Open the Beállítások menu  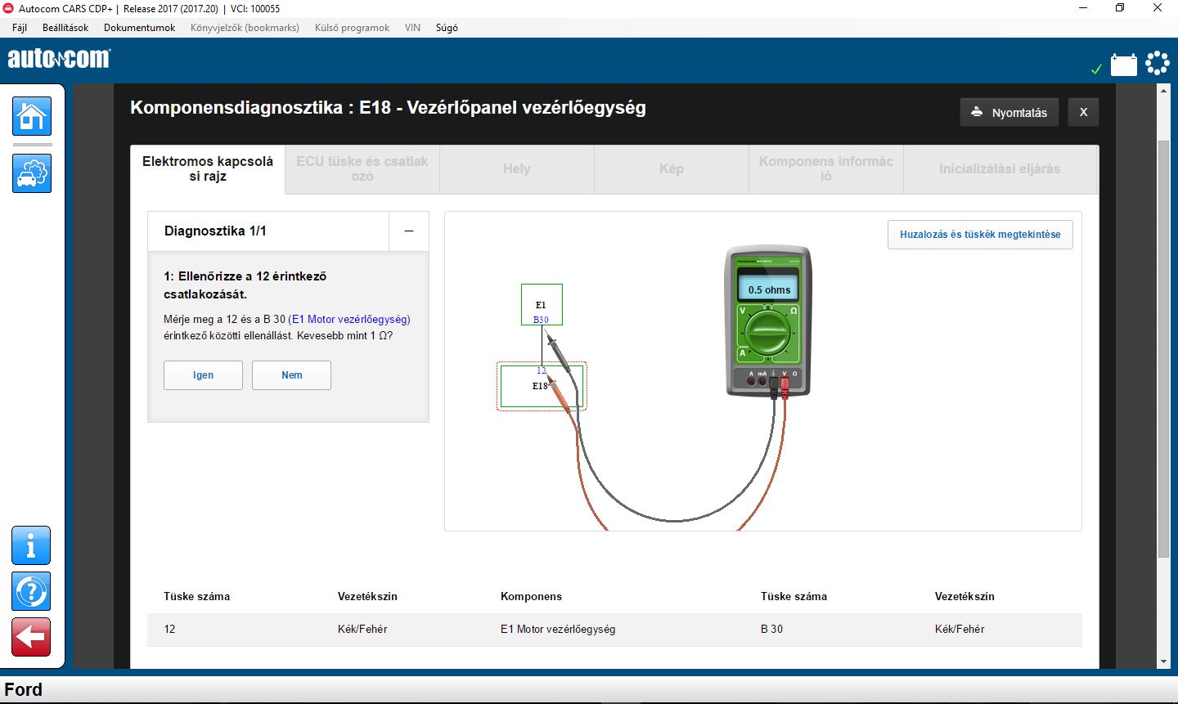click(65, 28)
